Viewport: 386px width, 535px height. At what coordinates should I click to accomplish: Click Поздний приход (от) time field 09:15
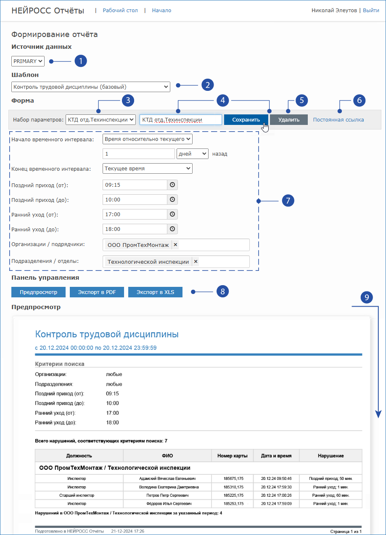coord(135,185)
